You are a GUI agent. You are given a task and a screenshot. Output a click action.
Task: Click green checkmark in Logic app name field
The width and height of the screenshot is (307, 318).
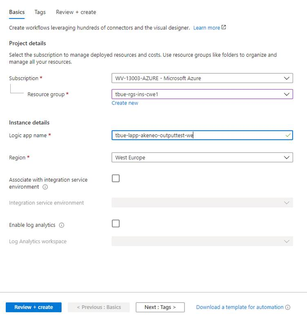click(x=289, y=135)
